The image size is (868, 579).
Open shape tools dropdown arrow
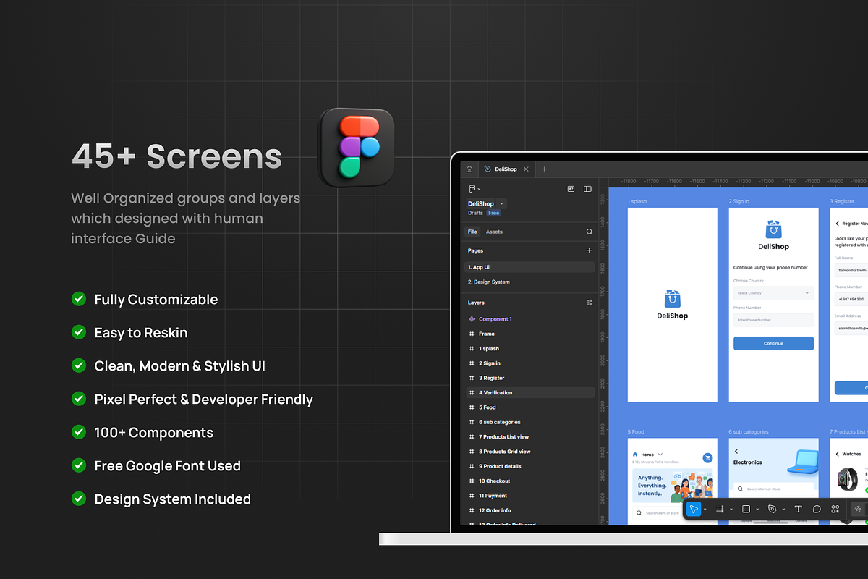tap(757, 510)
